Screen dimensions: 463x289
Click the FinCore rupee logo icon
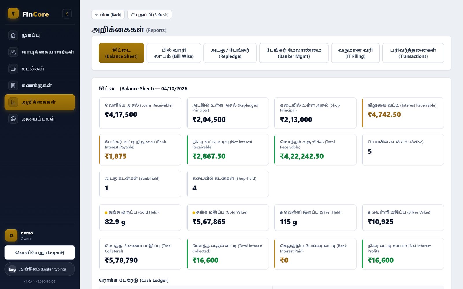point(13,14)
